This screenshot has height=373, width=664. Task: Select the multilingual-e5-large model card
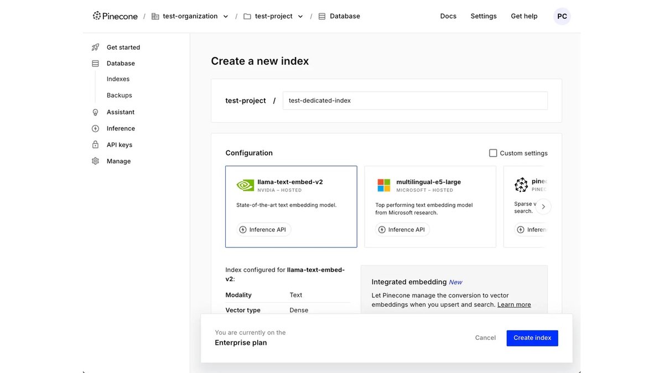(430, 207)
